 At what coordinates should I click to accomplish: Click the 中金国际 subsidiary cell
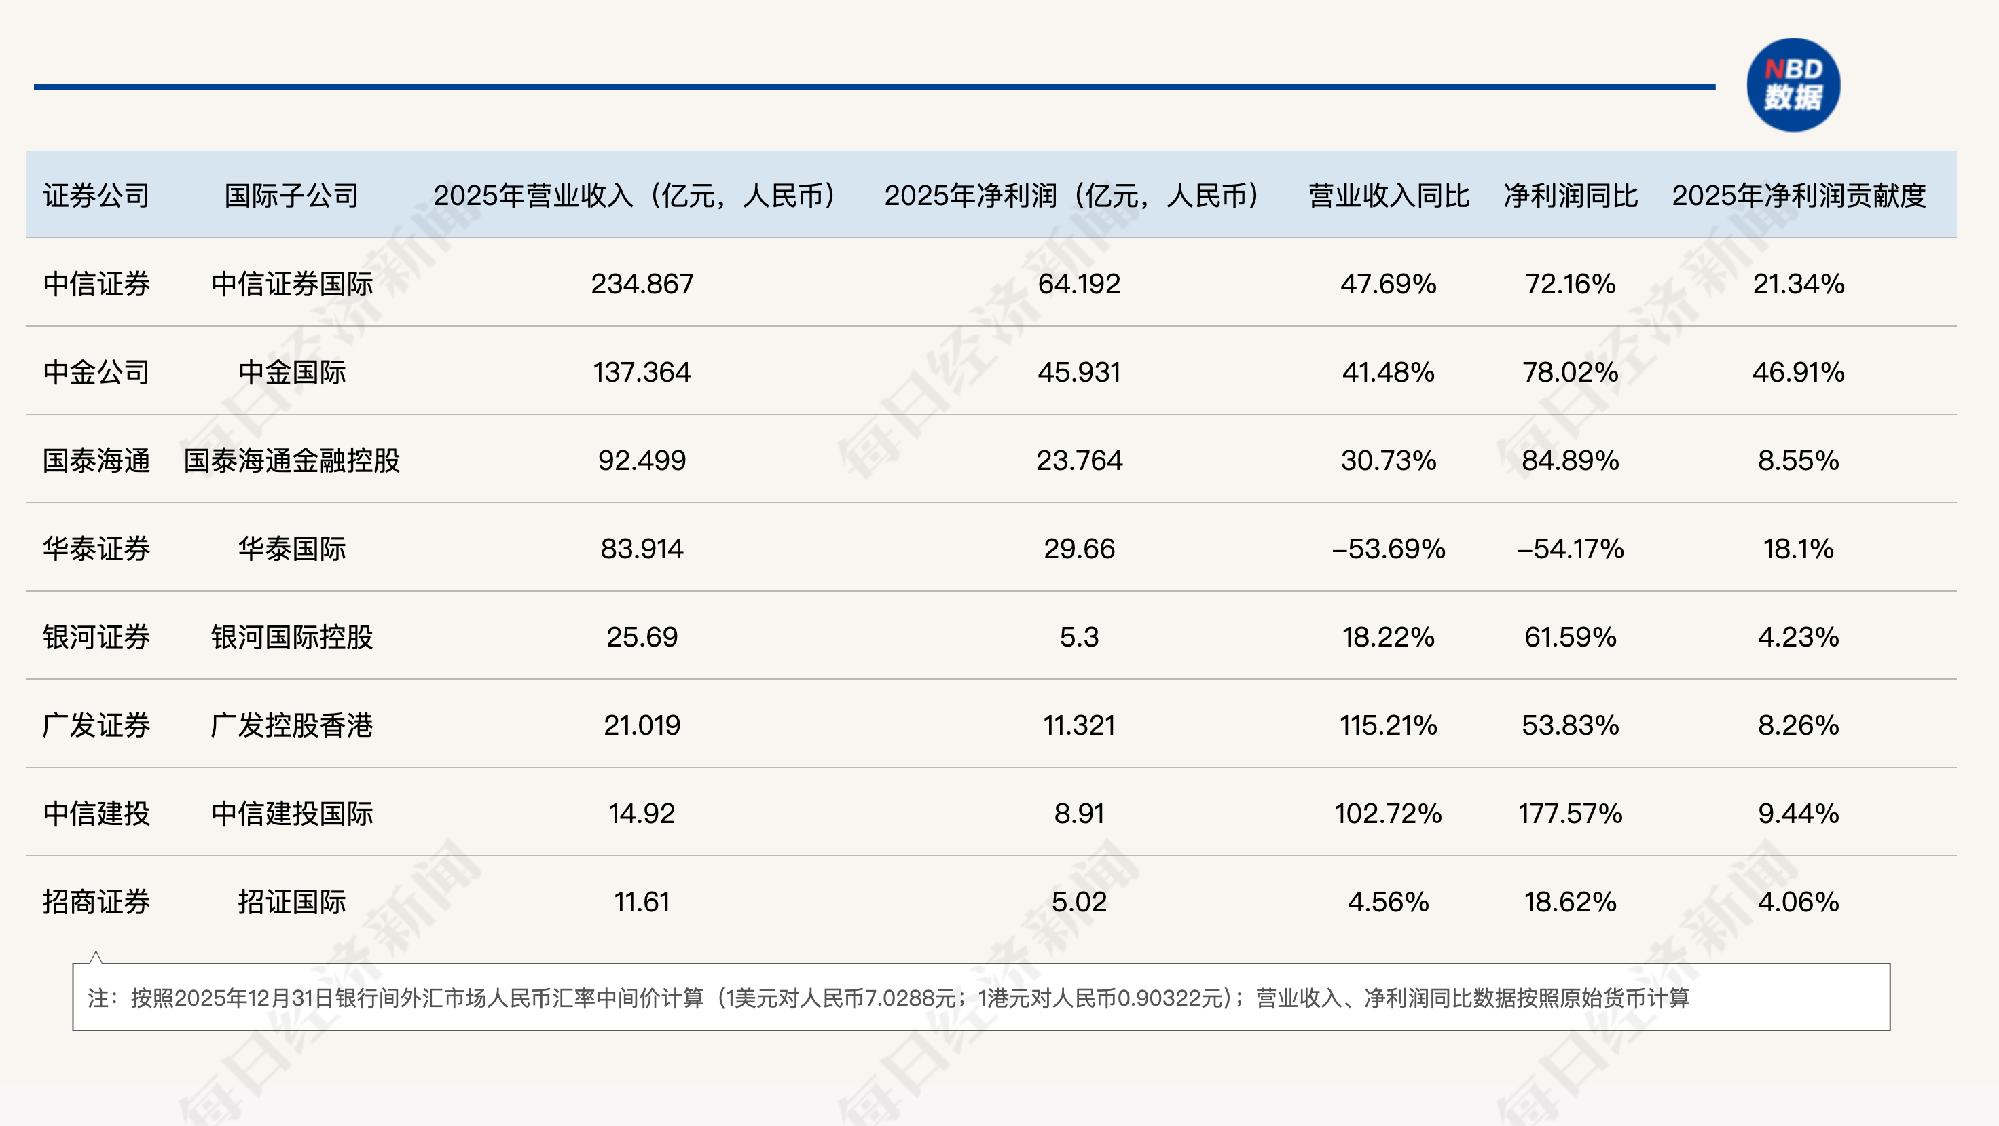pos(292,372)
